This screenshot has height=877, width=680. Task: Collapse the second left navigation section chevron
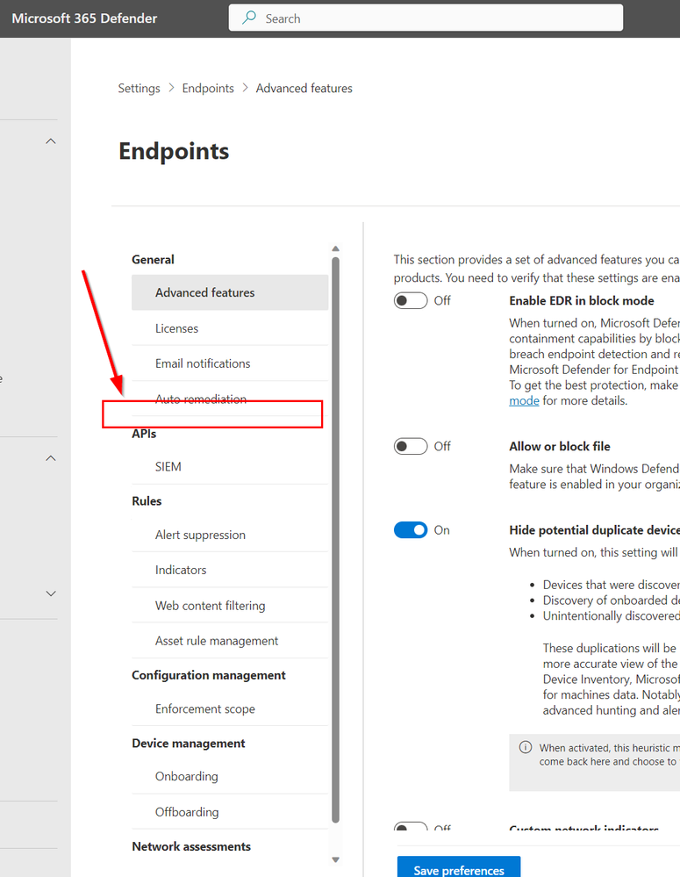pyautogui.click(x=51, y=458)
